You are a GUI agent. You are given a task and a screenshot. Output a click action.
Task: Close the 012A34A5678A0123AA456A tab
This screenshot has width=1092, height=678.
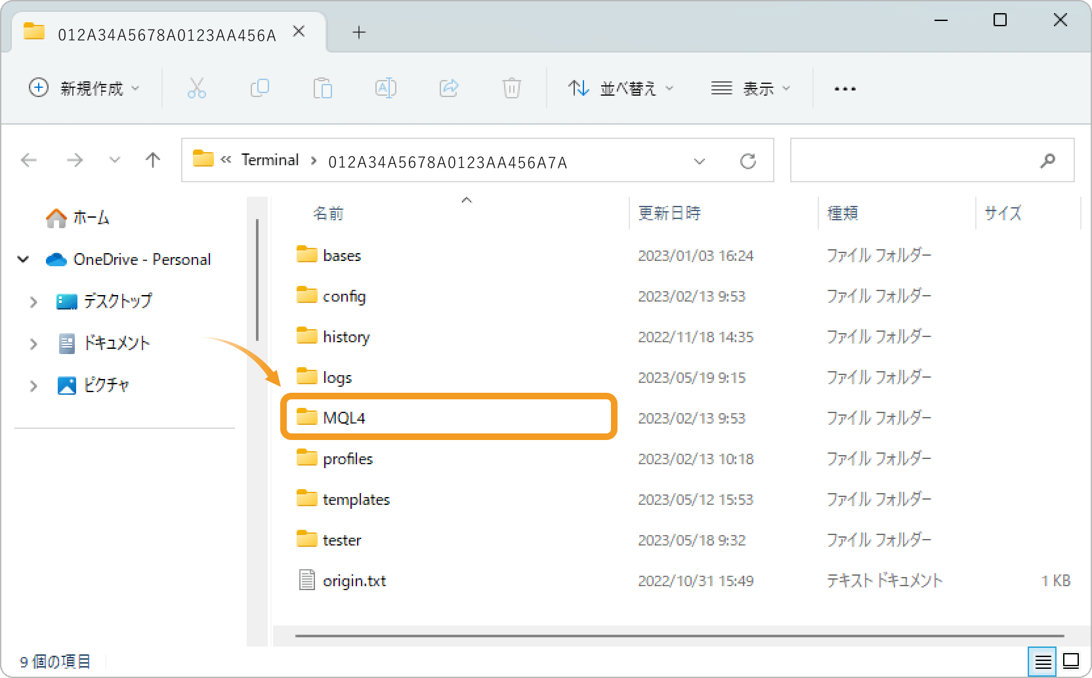pos(299,31)
